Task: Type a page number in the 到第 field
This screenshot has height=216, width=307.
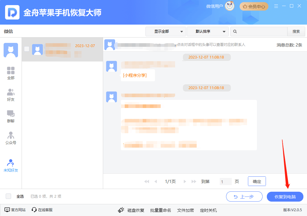Action: (225, 181)
